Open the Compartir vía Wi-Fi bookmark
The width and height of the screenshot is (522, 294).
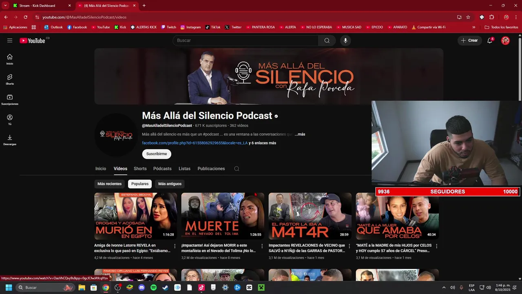pos(428,27)
